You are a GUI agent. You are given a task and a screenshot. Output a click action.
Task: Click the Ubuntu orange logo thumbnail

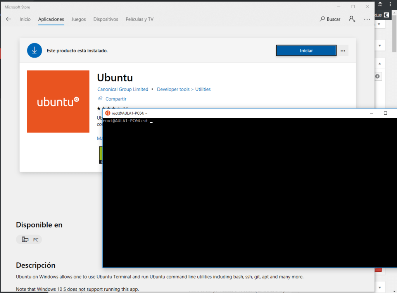point(58,101)
